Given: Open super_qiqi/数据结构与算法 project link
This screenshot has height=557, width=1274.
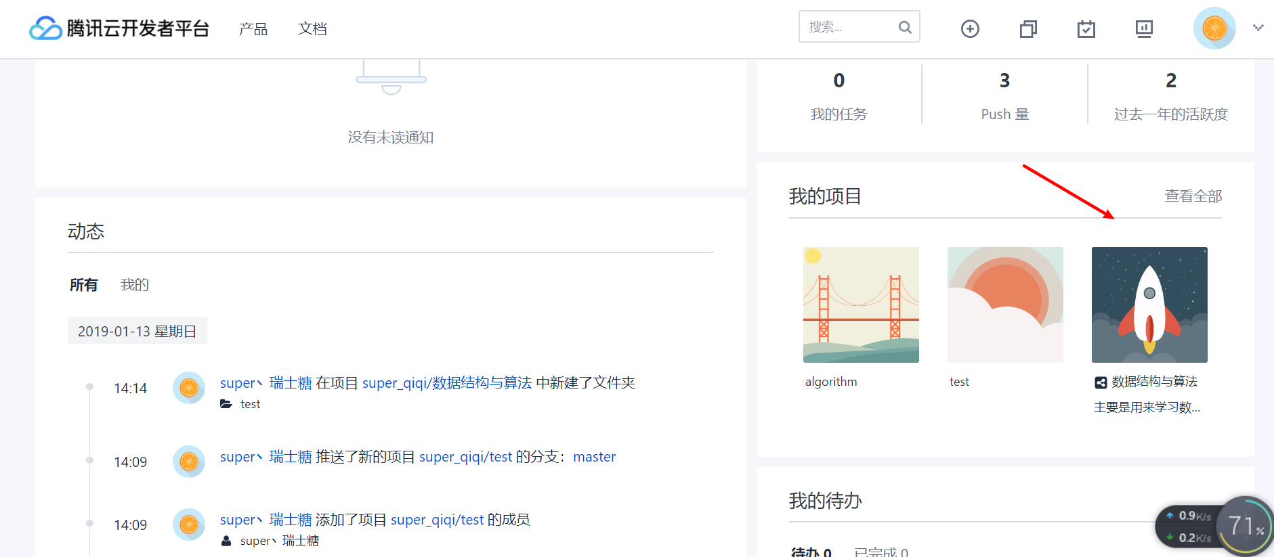Looking at the screenshot, I should pos(447,383).
